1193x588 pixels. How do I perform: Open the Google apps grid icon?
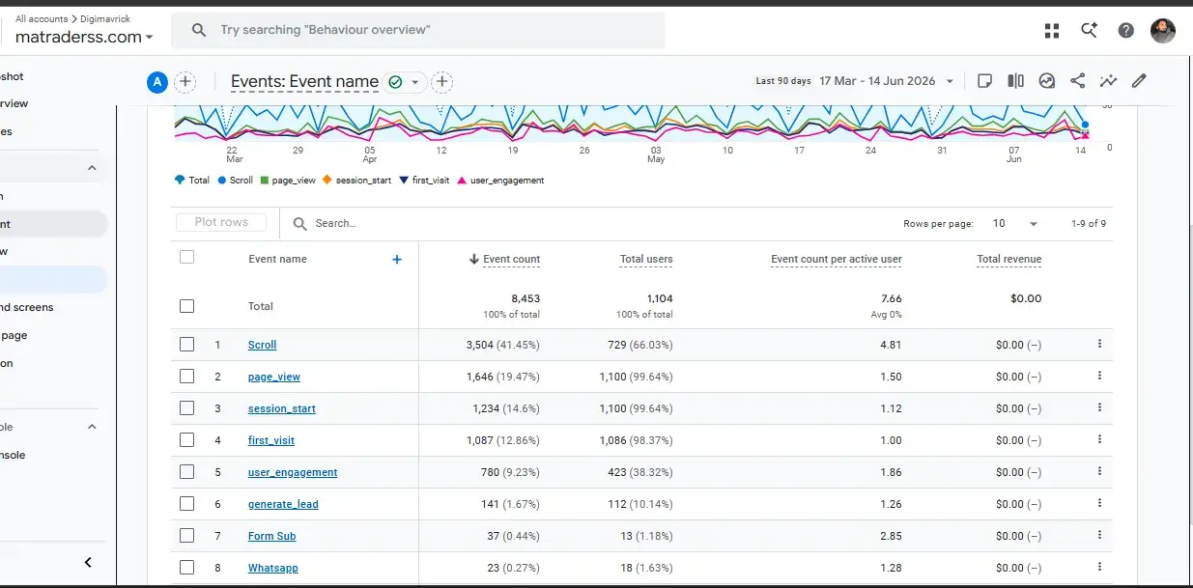1052,31
